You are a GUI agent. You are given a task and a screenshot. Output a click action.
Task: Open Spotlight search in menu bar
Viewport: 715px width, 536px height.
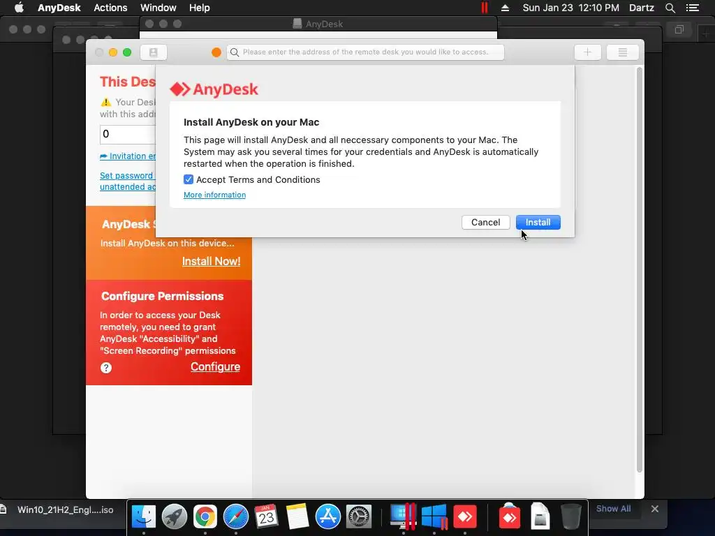coord(670,8)
